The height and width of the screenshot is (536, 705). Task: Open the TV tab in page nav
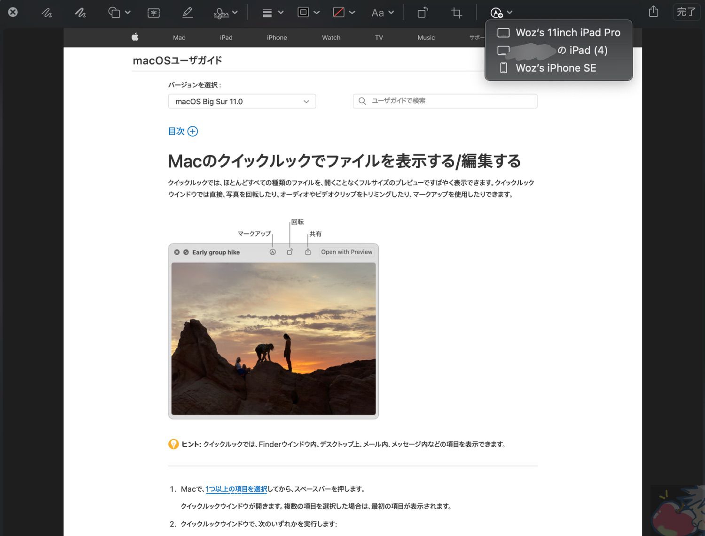(379, 38)
